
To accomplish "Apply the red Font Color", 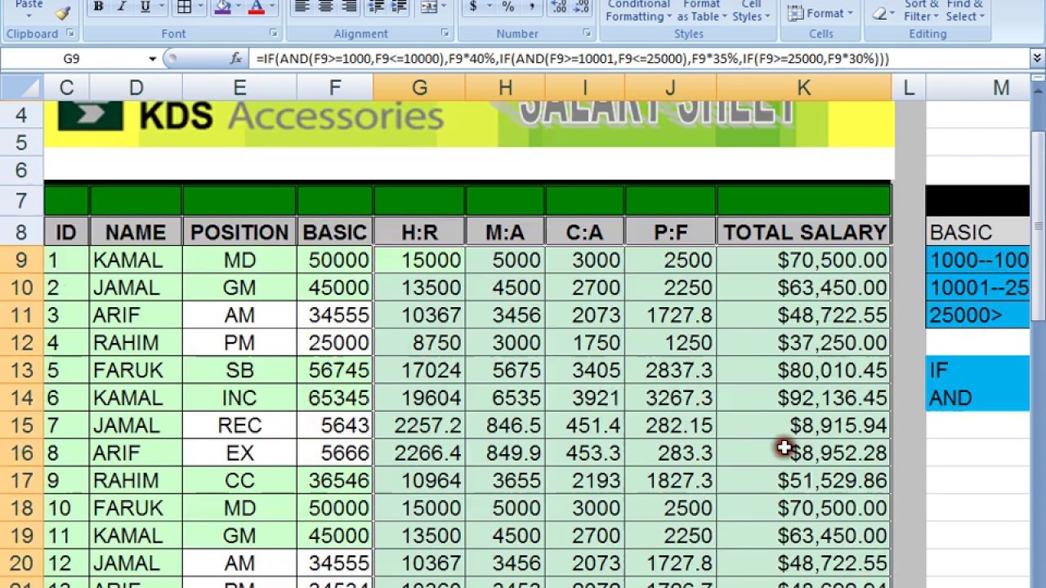I will point(256,7).
